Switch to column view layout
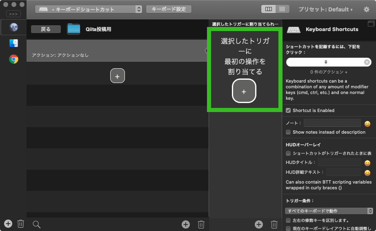 (x=268, y=9)
